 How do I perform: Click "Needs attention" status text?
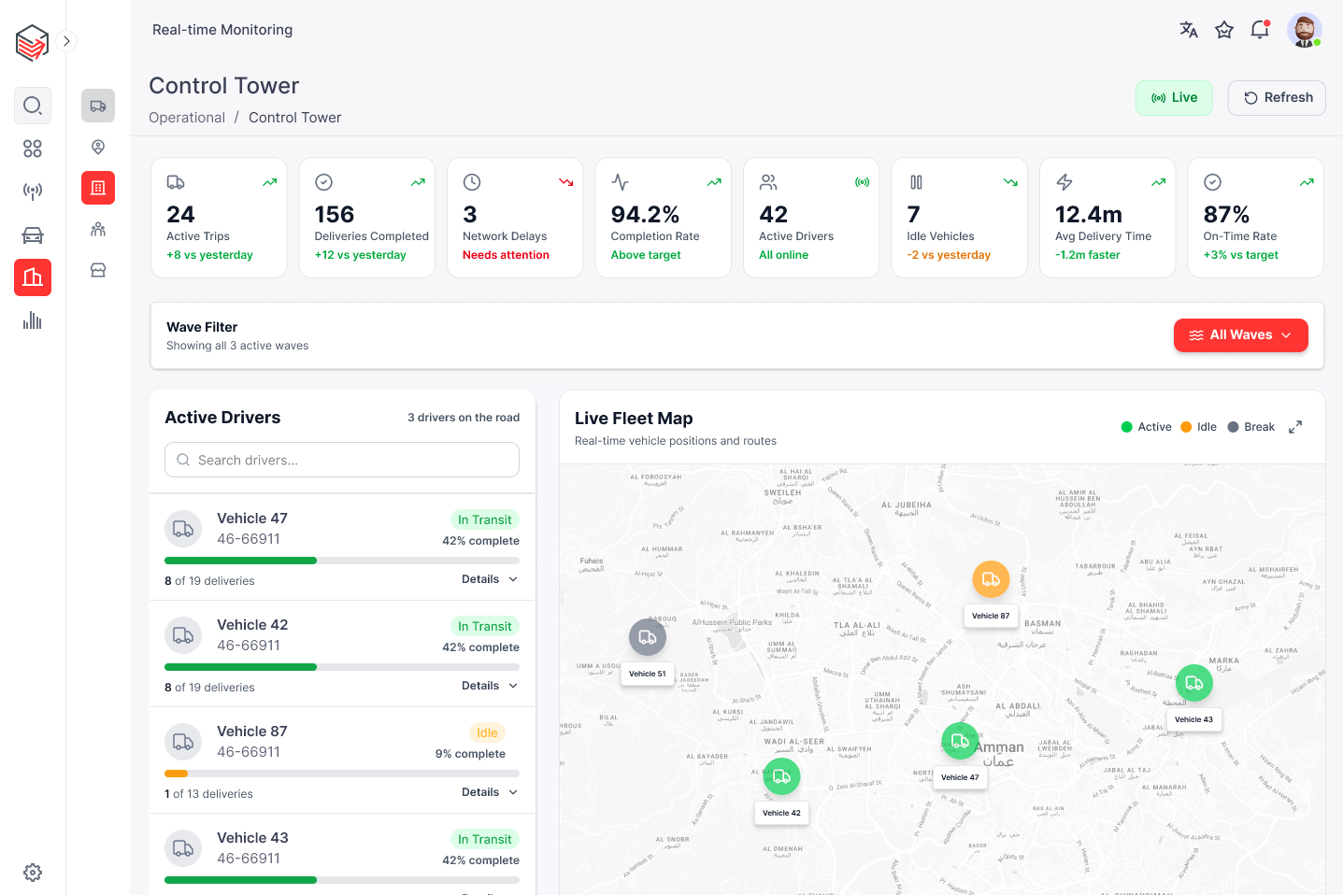[x=506, y=255]
